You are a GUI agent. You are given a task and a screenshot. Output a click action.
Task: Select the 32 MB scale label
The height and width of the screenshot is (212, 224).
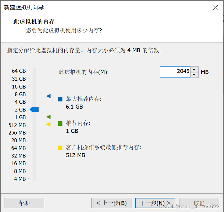pyautogui.click(x=19, y=156)
